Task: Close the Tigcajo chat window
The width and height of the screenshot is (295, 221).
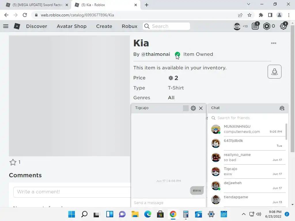Action: coord(201,108)
